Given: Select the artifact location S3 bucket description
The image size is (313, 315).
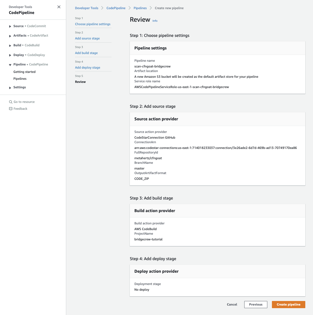Looking at the screenshot, I should pos(196,77).
